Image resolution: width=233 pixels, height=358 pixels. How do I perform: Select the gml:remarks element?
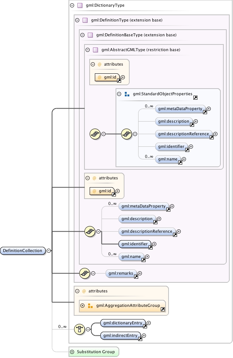point(121,273)
